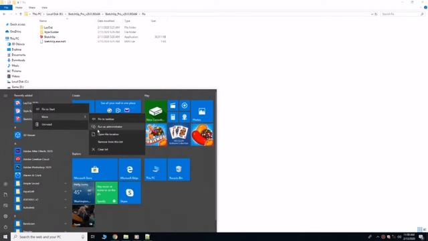This screenshot has width=428, height=241.
Task: Open Adobe Creative Cloud
Action: 41,159
